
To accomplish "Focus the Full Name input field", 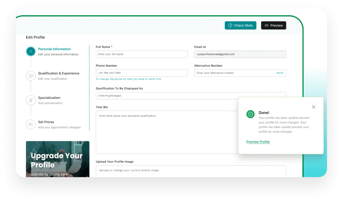I will [142, 54].
